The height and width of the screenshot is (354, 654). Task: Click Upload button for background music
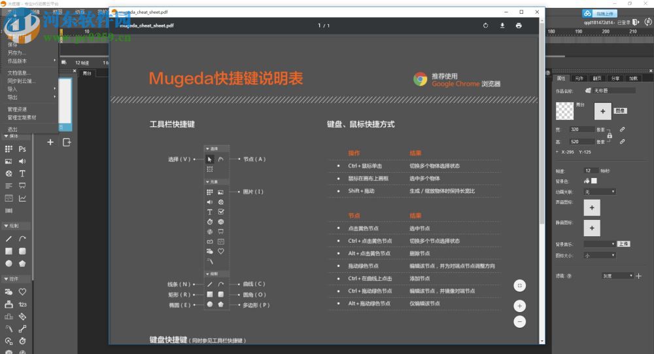click(x=623, y=244)
